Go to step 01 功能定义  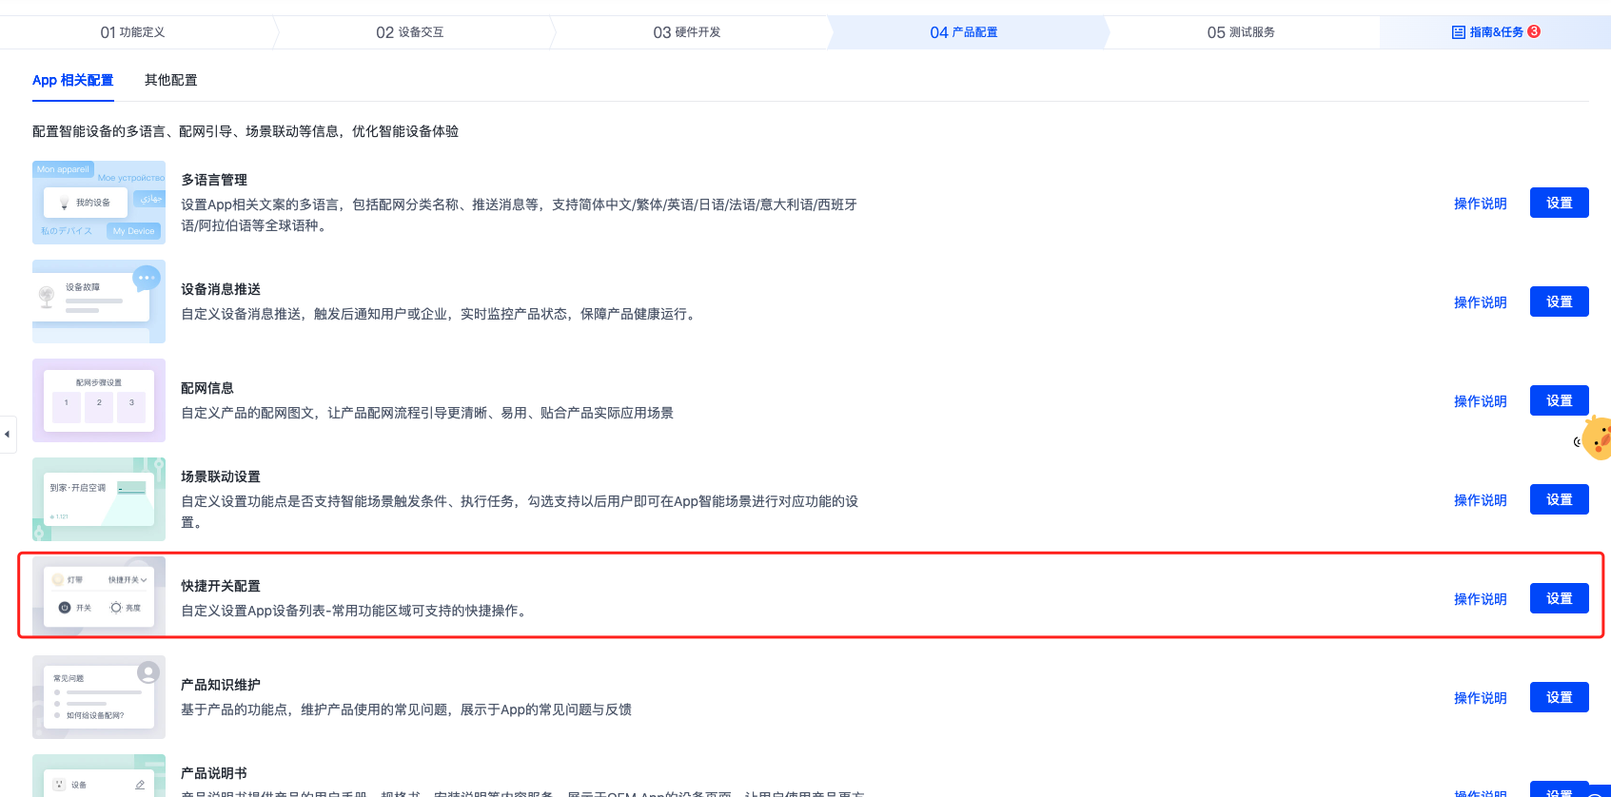pos(133,32)
